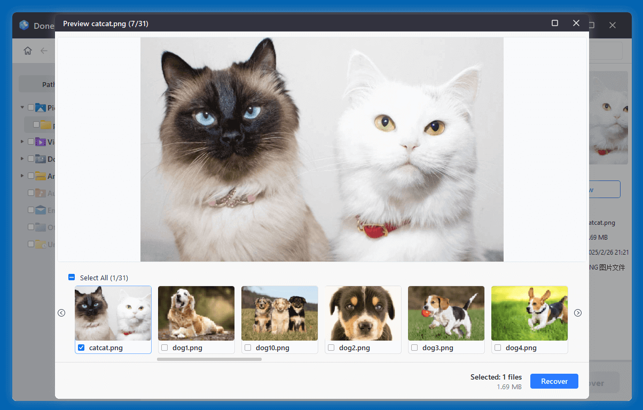Screen dimensions: 643x410
Task: Click the back arrow next to home
Action: point(44,51)
